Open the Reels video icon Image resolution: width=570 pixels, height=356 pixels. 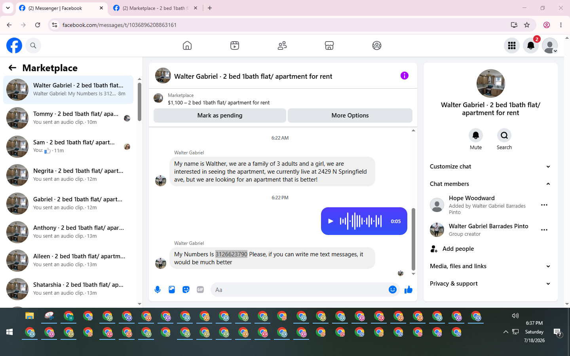(235, 45)
